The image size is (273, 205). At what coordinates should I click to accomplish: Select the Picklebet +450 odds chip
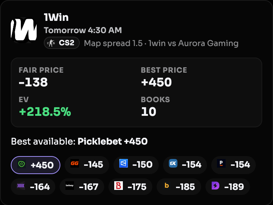36,165
